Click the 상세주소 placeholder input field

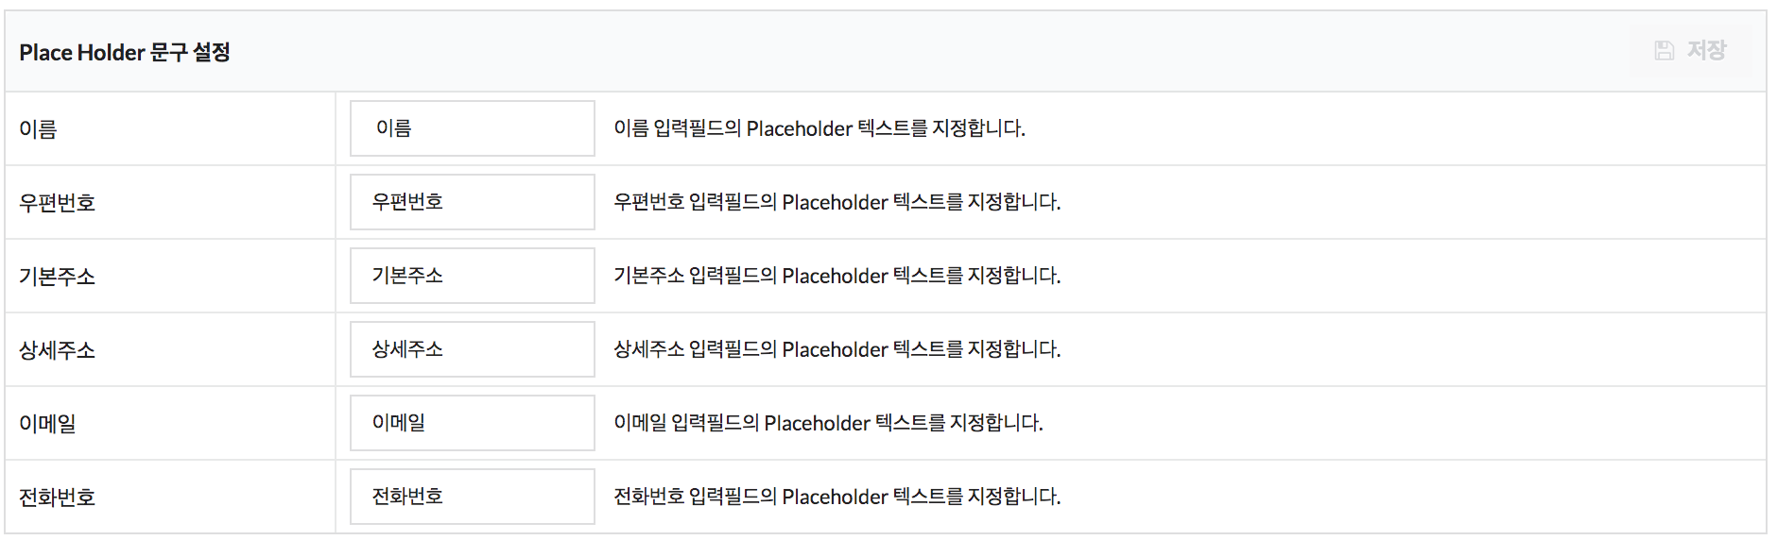tap(473, 349)
